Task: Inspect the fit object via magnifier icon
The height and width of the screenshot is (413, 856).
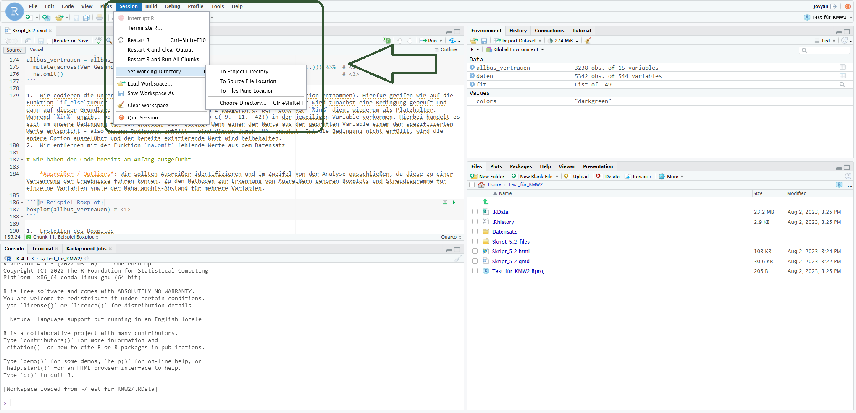Action: coord(842,84)
